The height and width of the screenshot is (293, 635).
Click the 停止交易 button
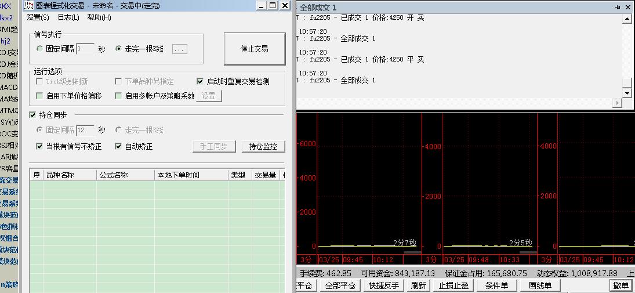click(x=255, y=49)
